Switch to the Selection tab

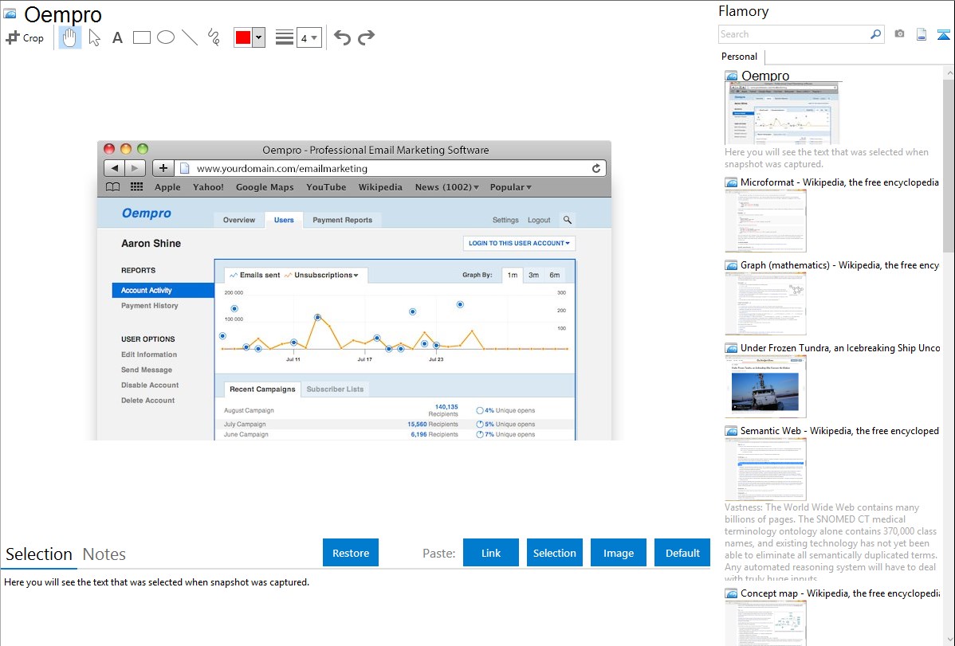(x=39, y=554)
